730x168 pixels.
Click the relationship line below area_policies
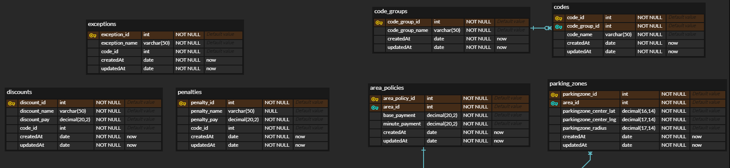point(424,158)
